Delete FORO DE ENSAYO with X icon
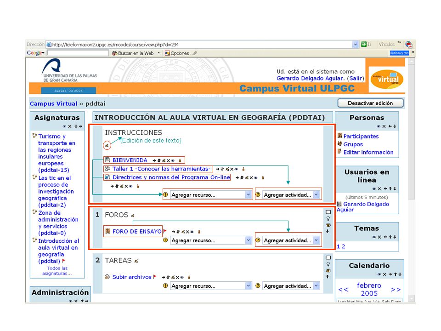Viewport: 441px width, 331px height. click(187, 232)
